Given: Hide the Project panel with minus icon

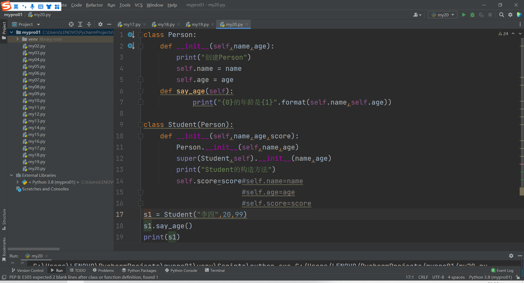Looking at the screenshot, I should [x=109, y=24].
